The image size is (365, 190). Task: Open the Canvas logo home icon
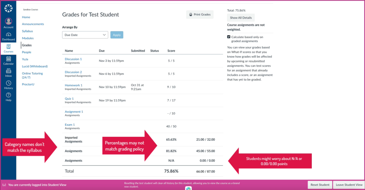9,8
